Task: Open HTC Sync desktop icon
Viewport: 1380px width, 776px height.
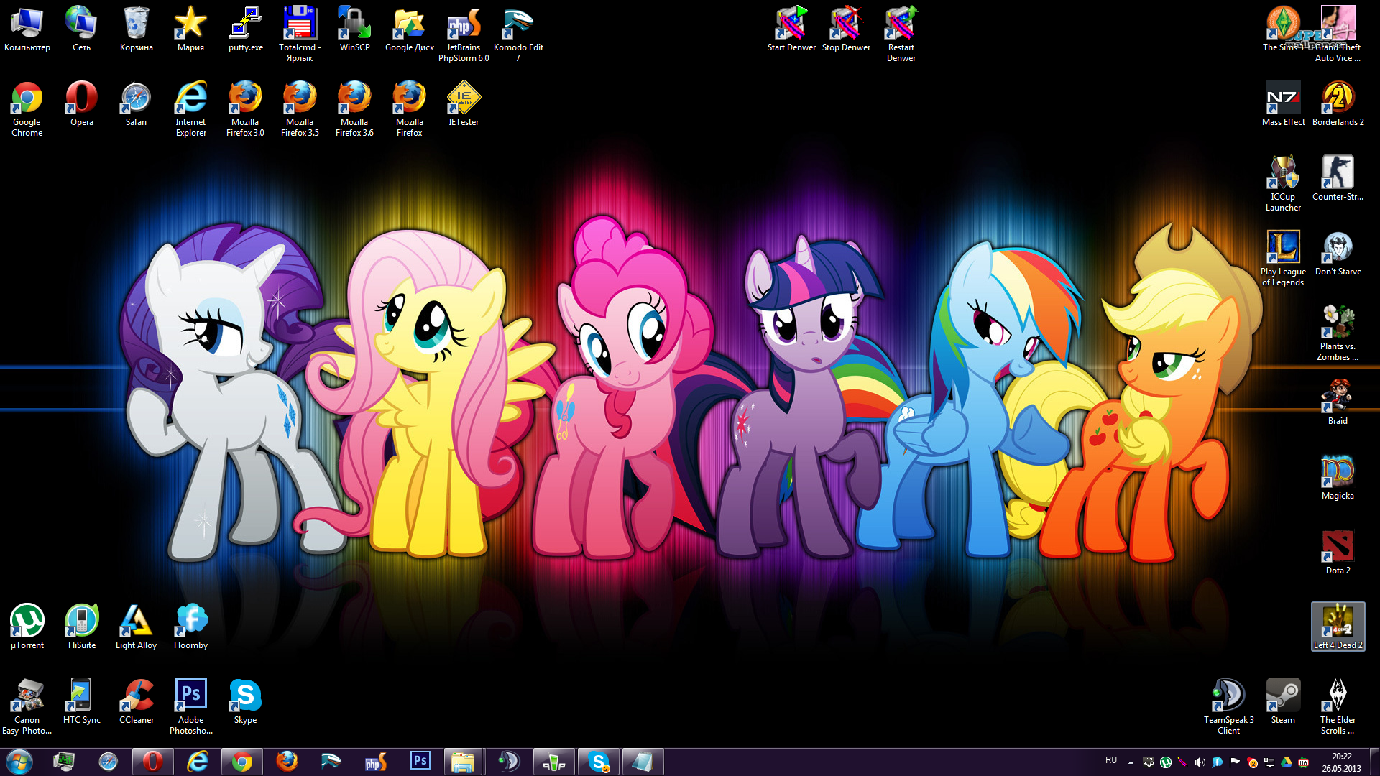Action: coord(81,702)
